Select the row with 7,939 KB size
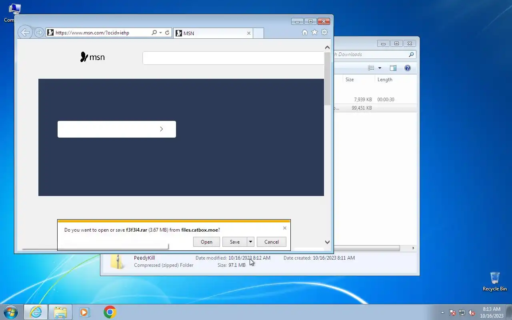Image resolution: width=512 pixels, height=320 pixels. tap(375, 100)
